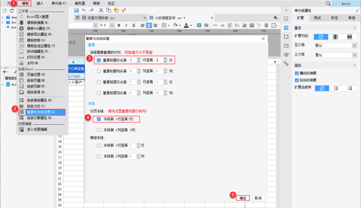The height and width of the screenshot is (208, 361).
Task: Click the search magnifier icon
Action: coord(328,3)
